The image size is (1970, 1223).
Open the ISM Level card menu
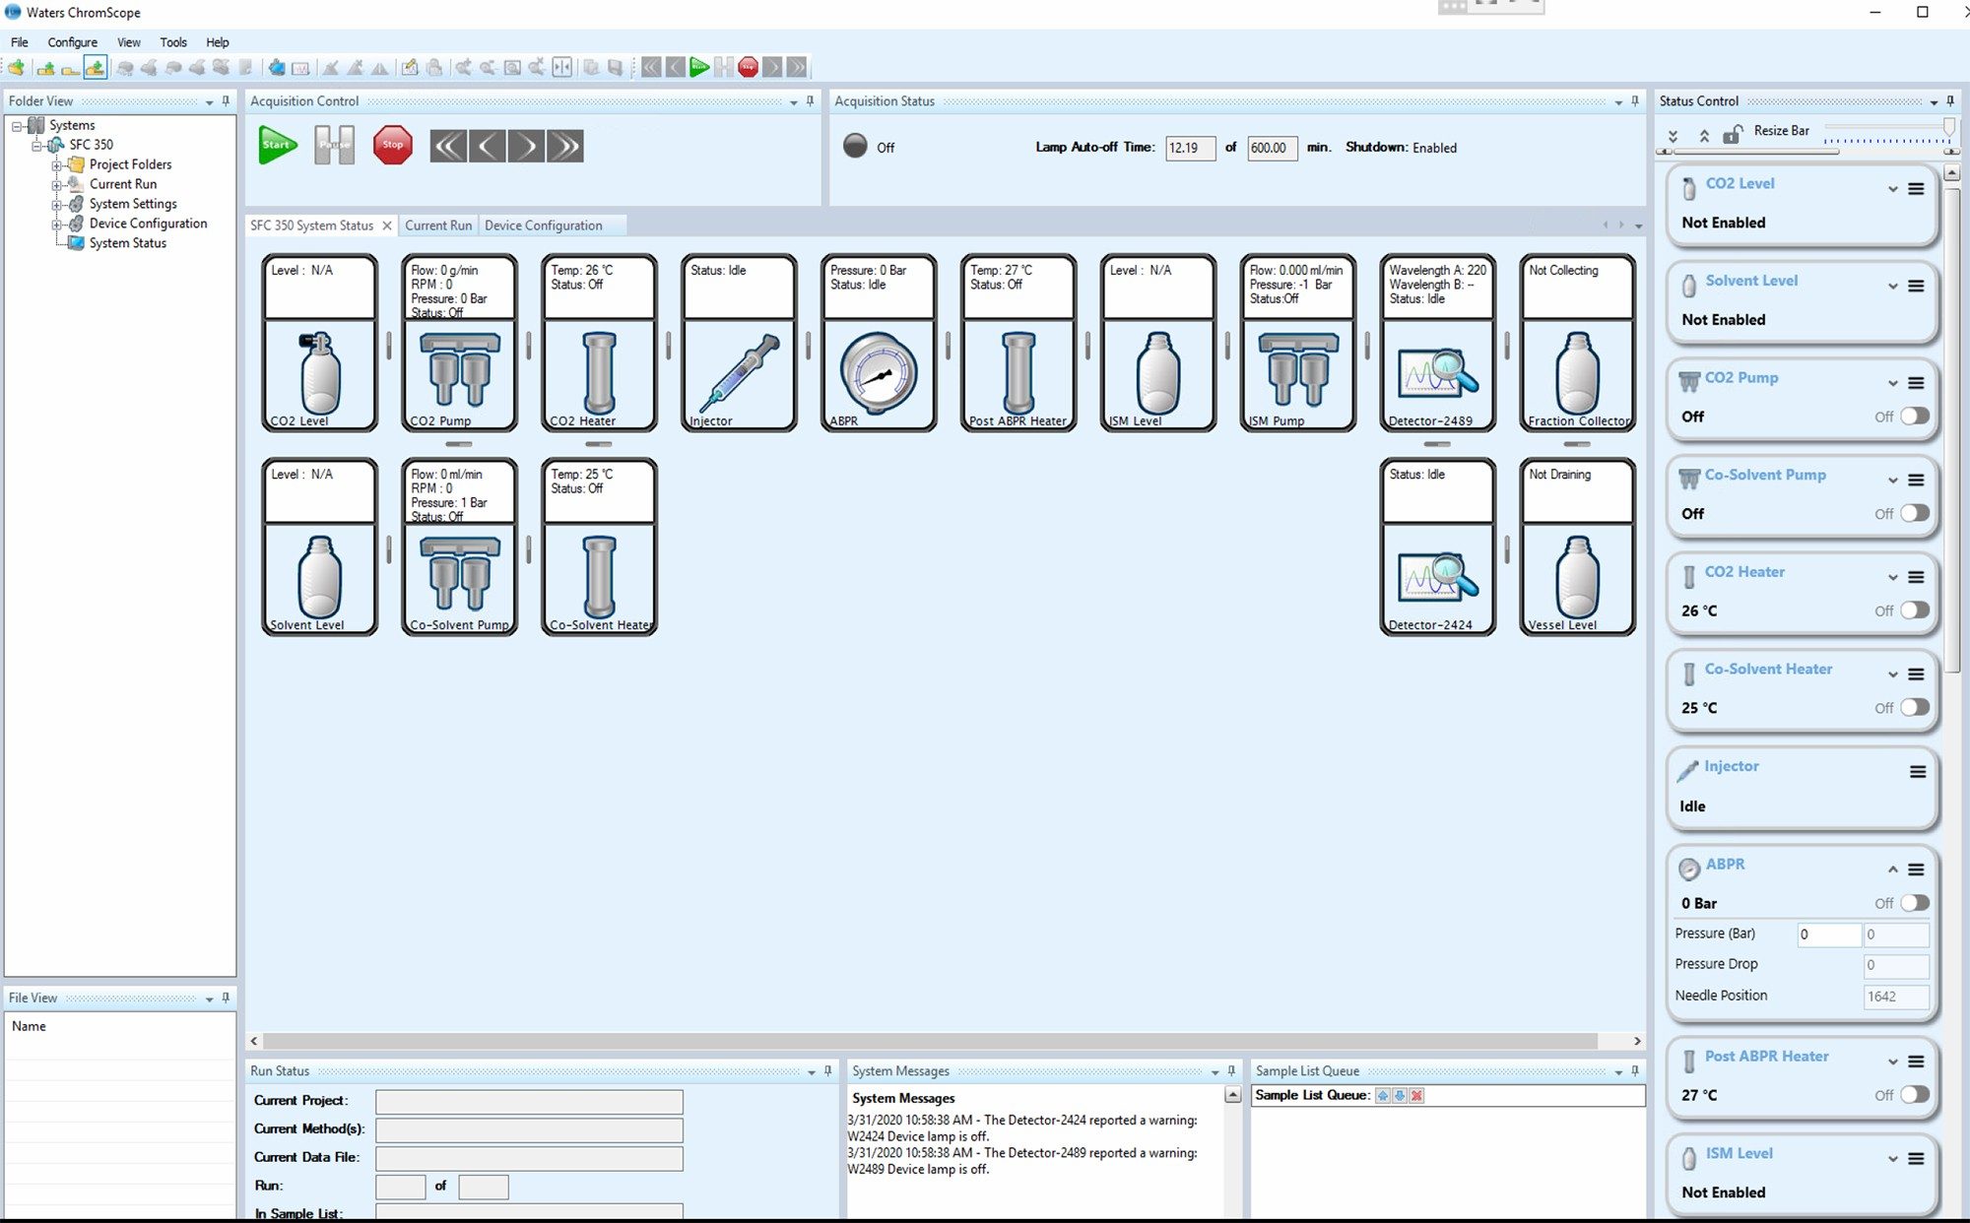[x=1916, y=1159]
